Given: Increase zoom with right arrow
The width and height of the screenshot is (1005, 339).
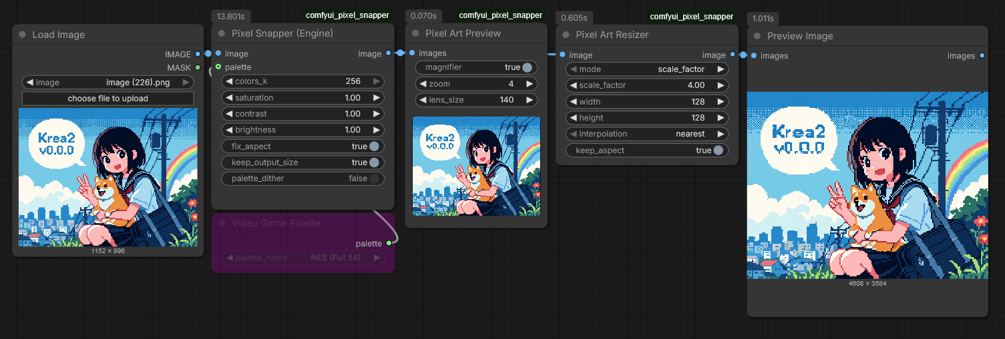Looking at the screenshot, I should pos(530,84).
